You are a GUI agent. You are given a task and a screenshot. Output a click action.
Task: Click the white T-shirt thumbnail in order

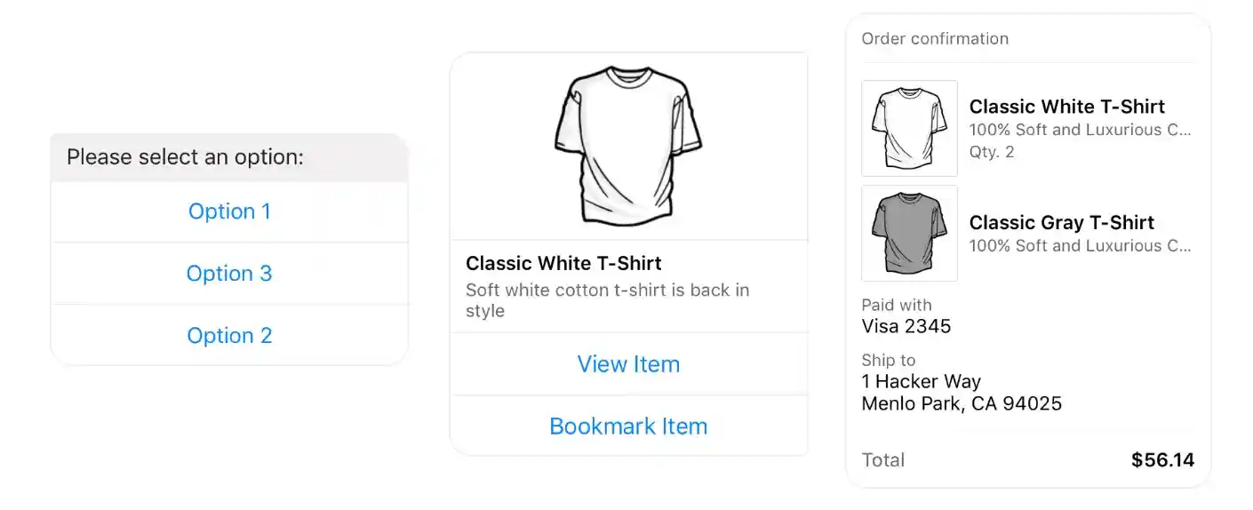point(909,128)
